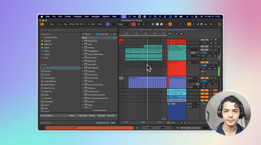Toggle the Post button on return A
261x145 pixels.
[x=215, y=90]
